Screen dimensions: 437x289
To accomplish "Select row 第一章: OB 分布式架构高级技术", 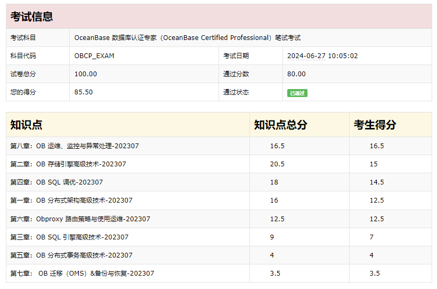I will point(219,200).
